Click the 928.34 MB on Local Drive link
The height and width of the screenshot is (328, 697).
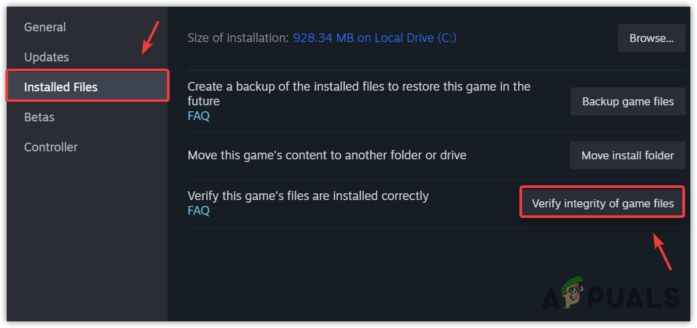tap(375, 38)
